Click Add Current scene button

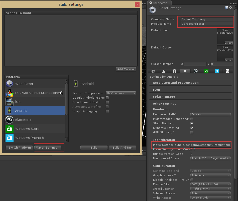[126, 69]
